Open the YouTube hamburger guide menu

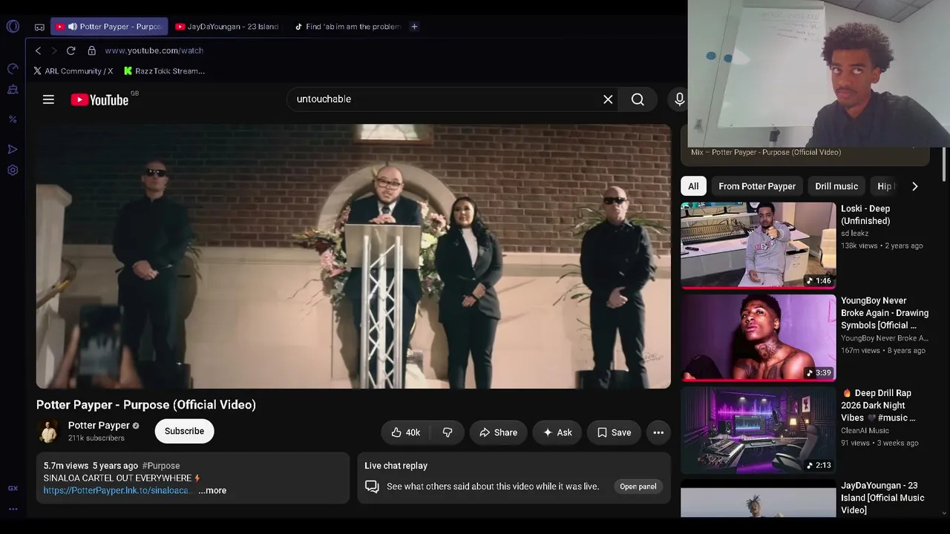[x=48, y=99]
